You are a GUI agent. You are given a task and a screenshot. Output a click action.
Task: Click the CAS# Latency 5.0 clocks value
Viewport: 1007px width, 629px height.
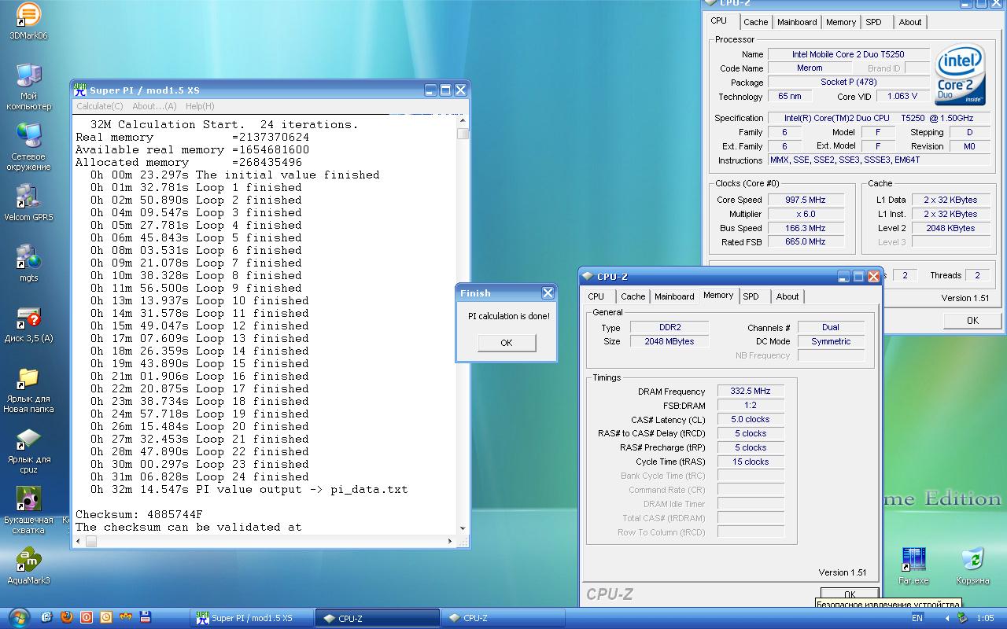point(751,419)
